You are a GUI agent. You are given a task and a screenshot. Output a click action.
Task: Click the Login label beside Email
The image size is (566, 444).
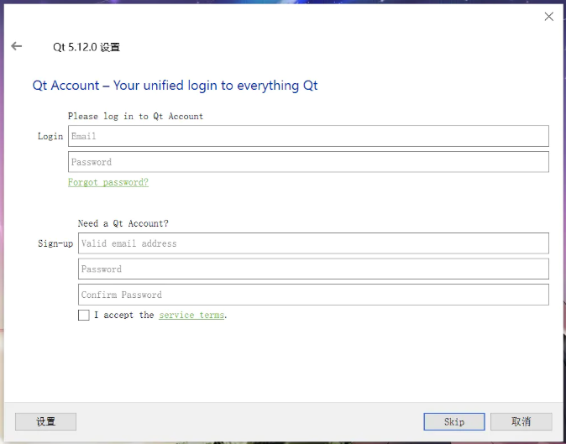[50, 136]
